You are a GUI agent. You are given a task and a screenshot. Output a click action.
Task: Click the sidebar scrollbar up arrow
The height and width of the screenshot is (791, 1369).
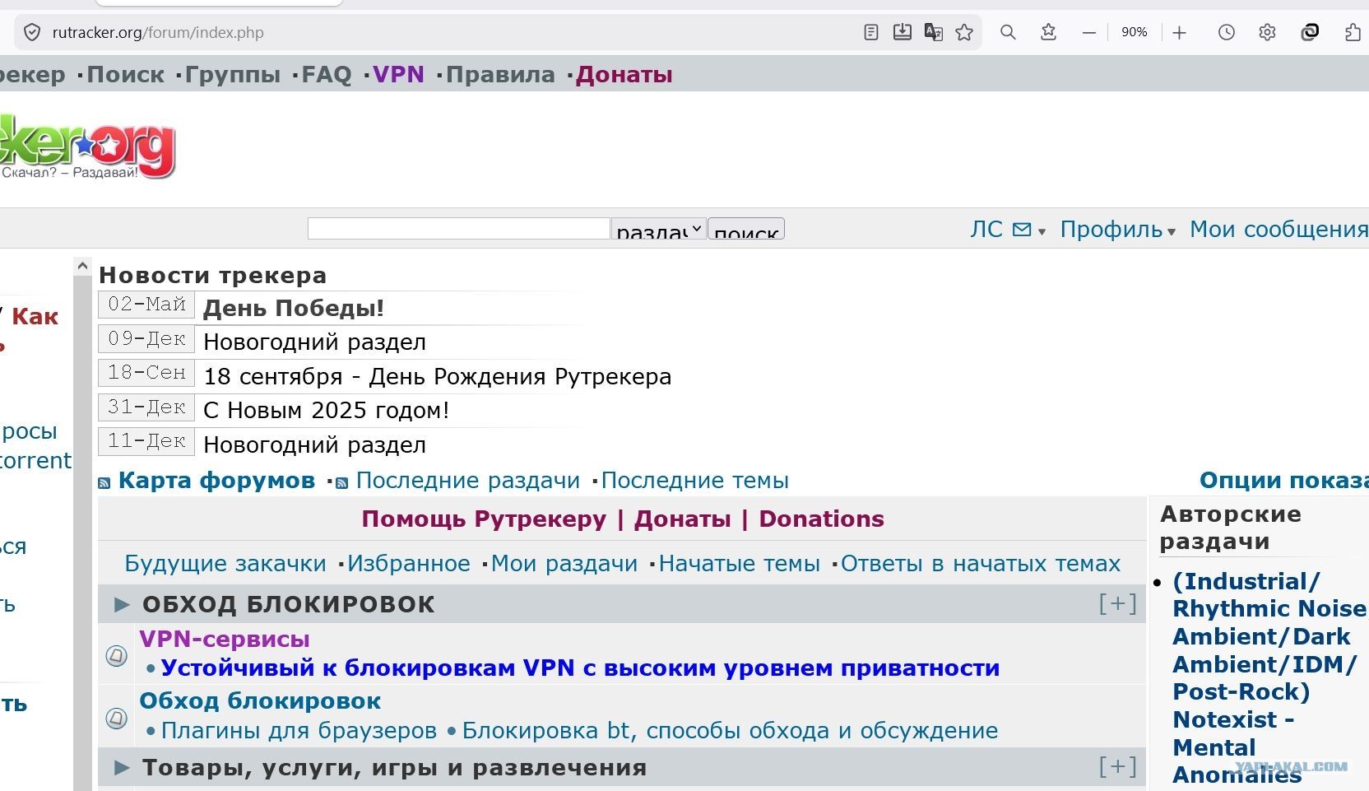pyautogui.click(x=82, y=267)
